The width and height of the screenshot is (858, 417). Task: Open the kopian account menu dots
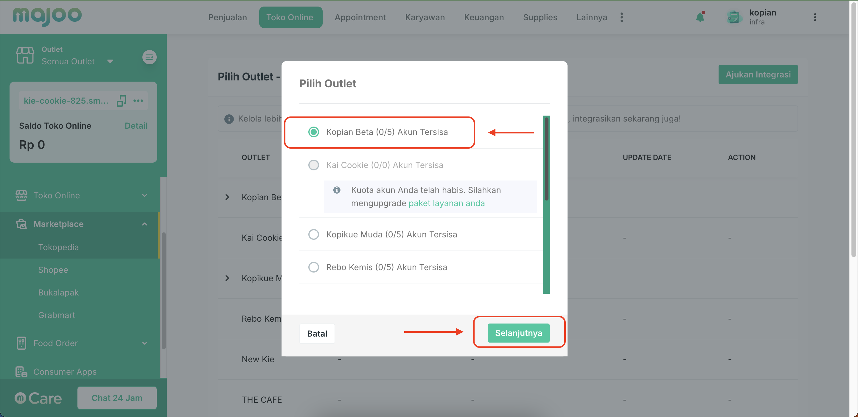[x=815, y=17]
